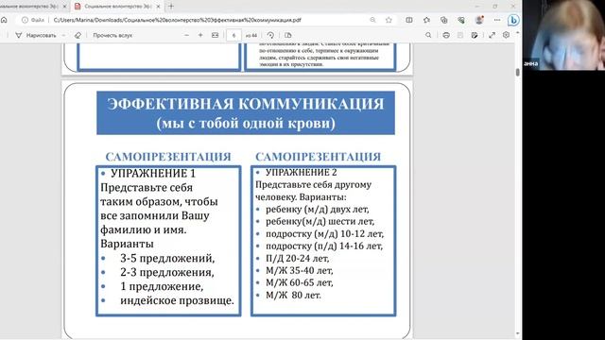Screen dimensions: 605x340
Task: Click the browser Home icon
Action: pyautogui.click(x=4, y=20)
